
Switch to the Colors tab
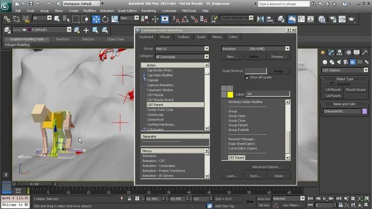pyautogui.click(x=233, y=37)
